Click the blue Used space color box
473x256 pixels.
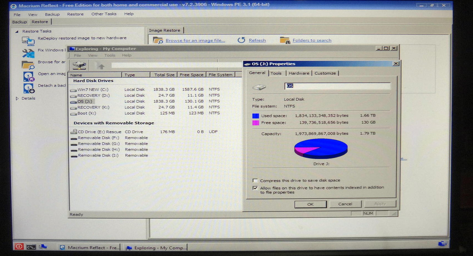pos(255,116)
